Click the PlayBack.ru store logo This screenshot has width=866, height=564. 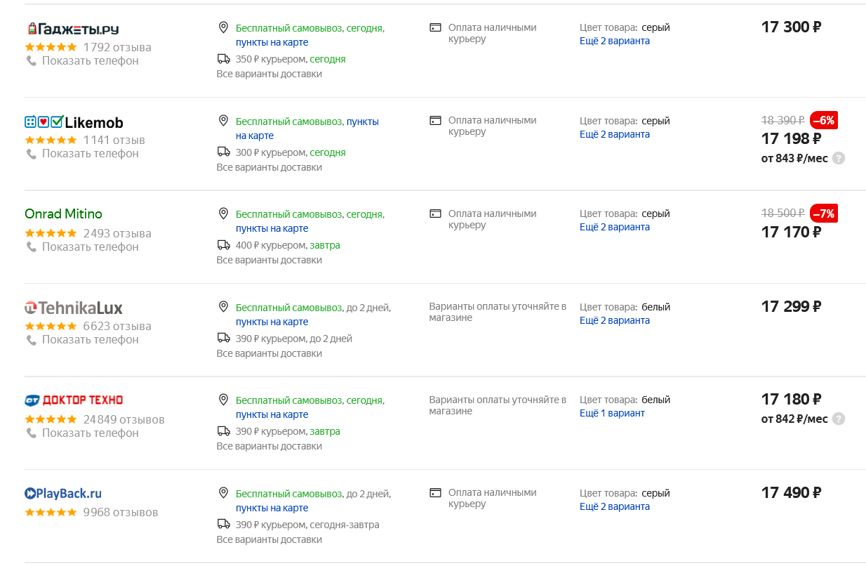pyautogui.click(x=63, y=494)
